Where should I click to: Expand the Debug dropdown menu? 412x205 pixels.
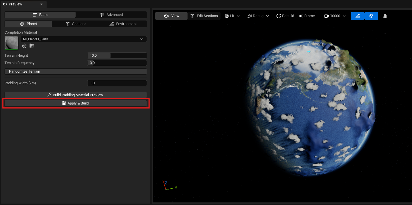point(258,16)
